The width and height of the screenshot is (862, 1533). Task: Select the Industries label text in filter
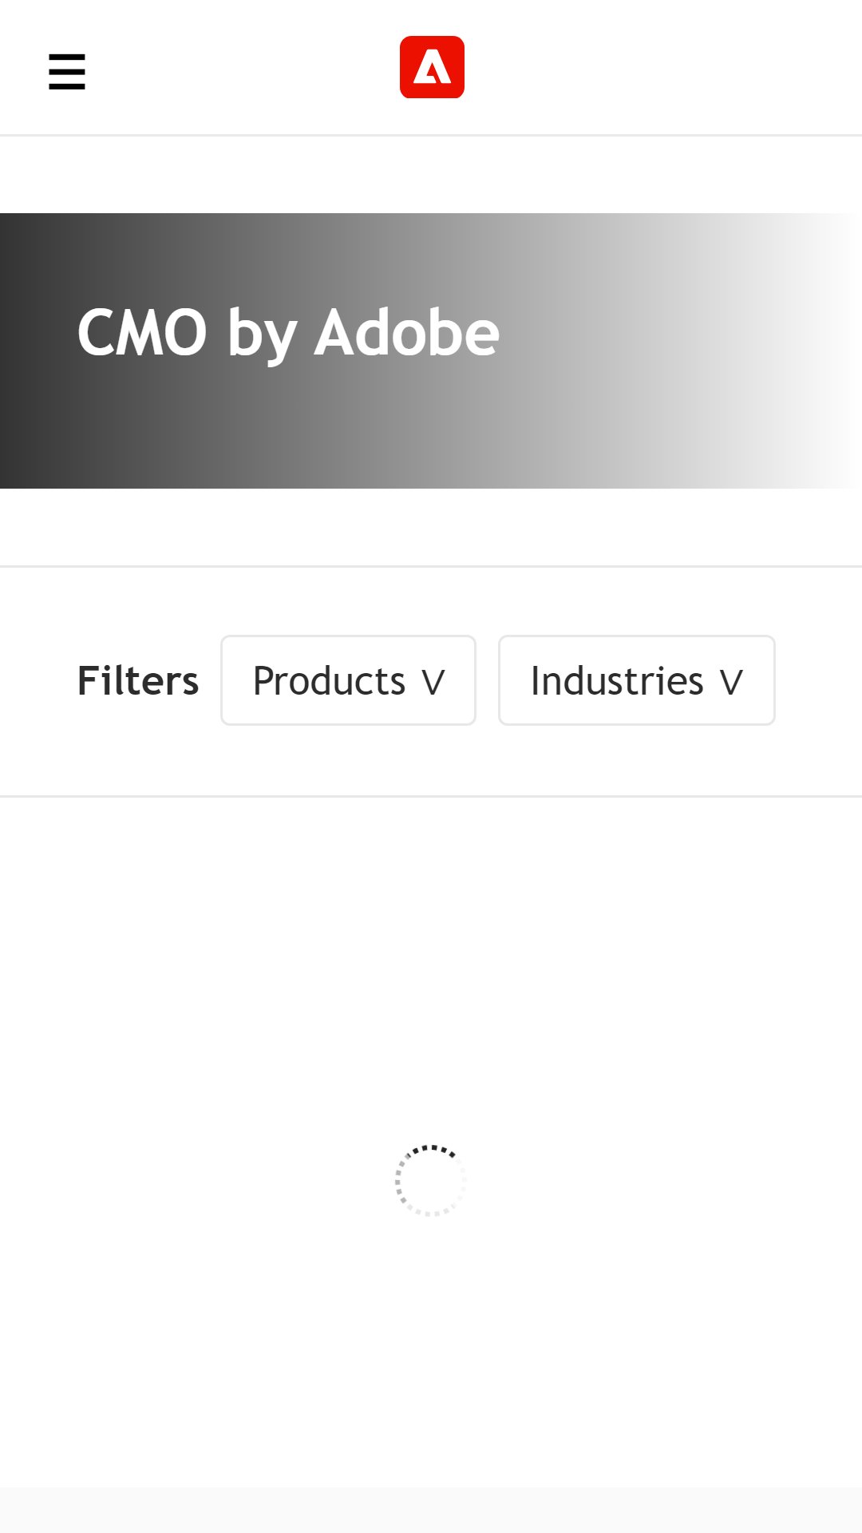click(x=617, y=681)
